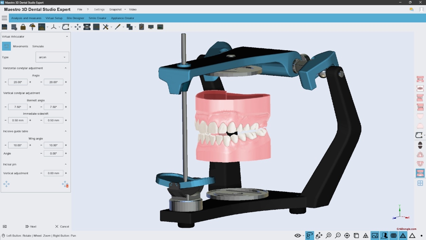Click the wrench tools icon in the toolbar
This screenshot has height=240, width=426.
point(106,27)
